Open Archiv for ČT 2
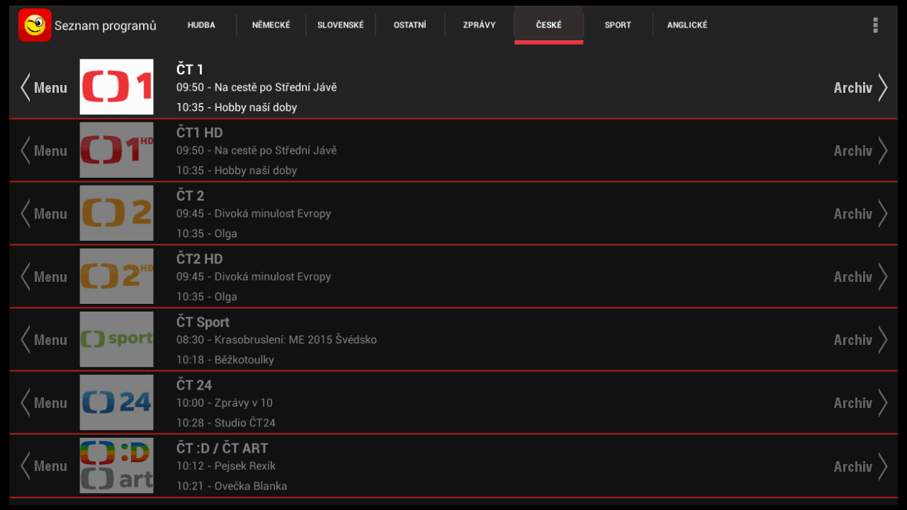Viewport: 907px width, 510px height. 860,214
